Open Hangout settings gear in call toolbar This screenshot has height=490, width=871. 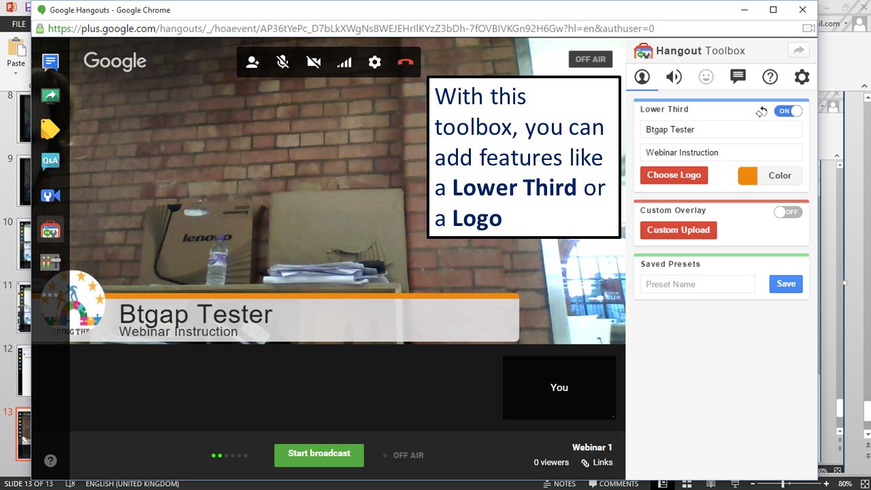point(375,63)
